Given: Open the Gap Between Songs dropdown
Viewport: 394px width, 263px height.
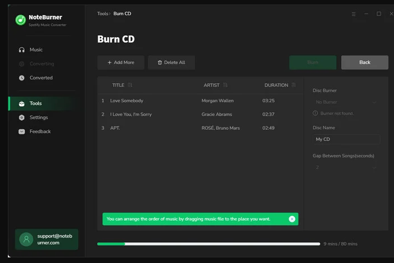Looking at the screenshot, I should (x=346, y=167).
